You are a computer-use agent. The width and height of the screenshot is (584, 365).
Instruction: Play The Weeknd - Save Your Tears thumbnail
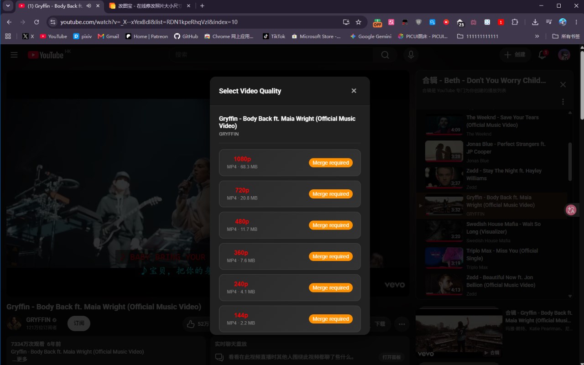click(444, 124)
